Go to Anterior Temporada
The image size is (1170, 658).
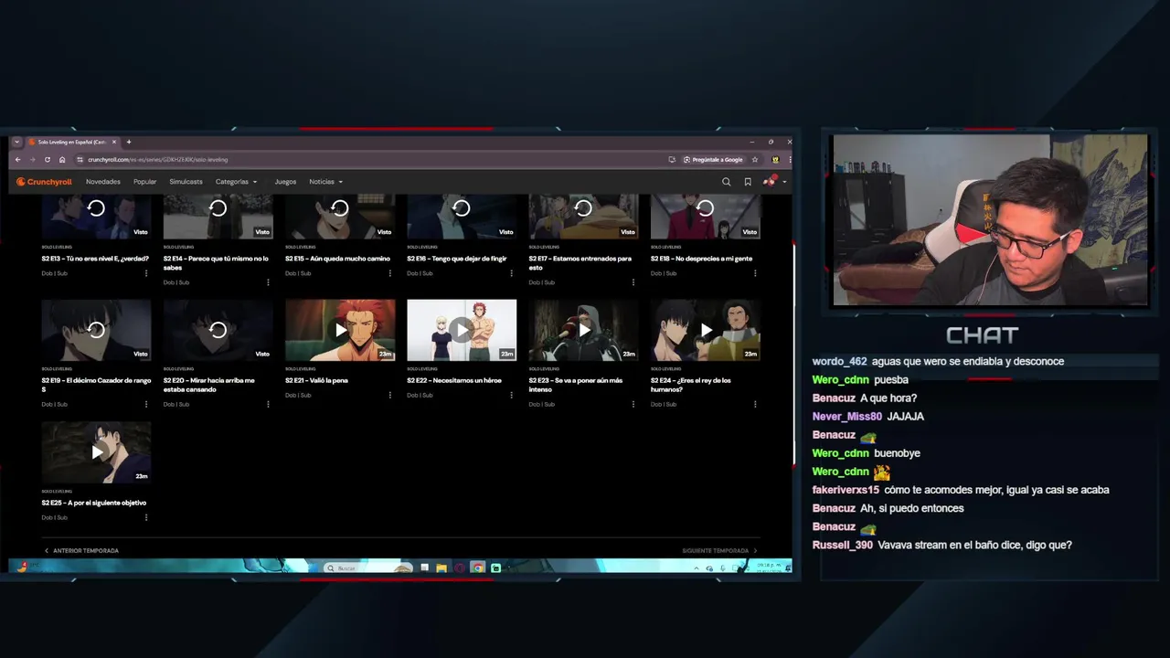(82, 551)
